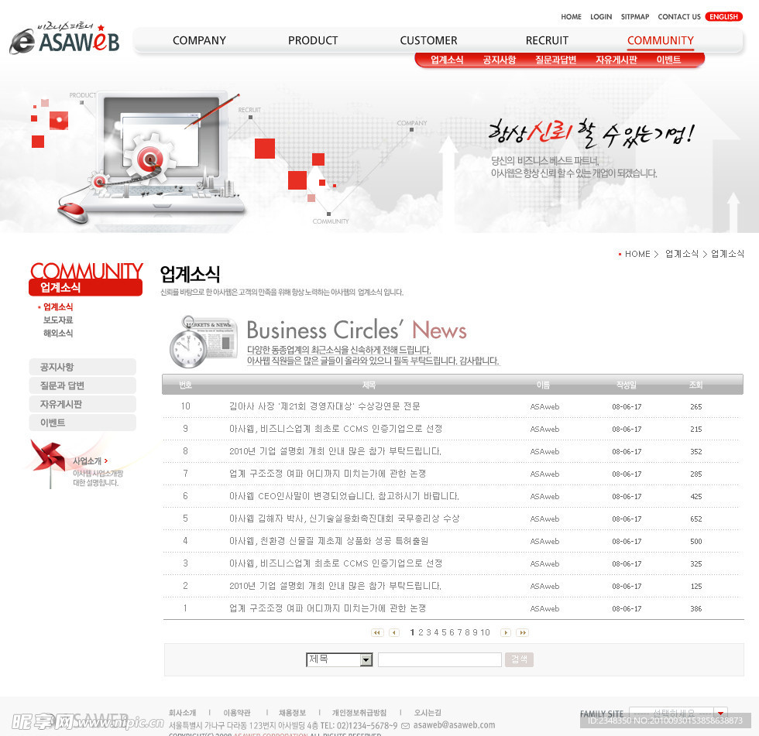Select 보도자료 in the sidebar

58,320
